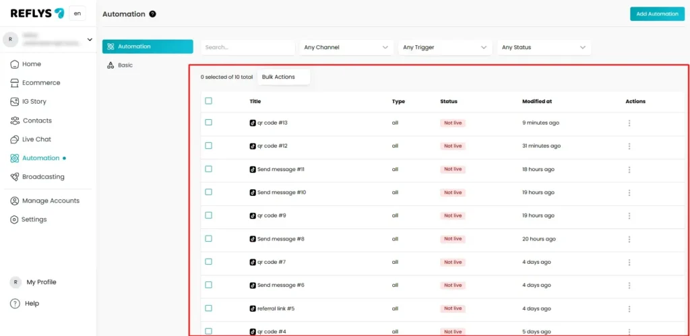This screenshot has height=336, width=690.
Task: Open actions menu for Send message #10
Action: pyautogui.click(x=629, y=193)
